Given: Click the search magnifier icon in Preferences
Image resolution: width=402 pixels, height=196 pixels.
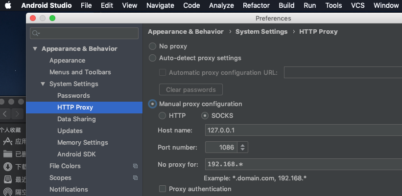Looking at the screenshot, I should pyautogui.click(x=35, y=33).
